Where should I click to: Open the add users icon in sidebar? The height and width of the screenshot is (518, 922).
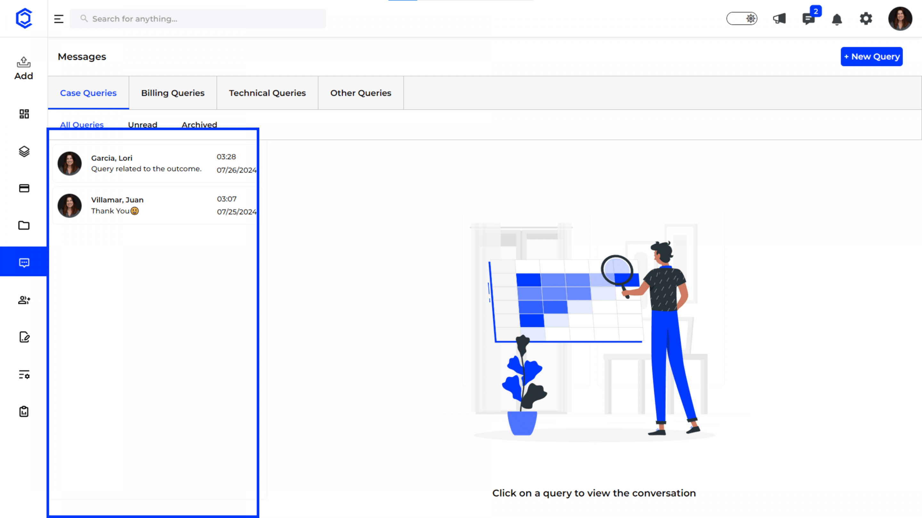[x=24, y=300]
